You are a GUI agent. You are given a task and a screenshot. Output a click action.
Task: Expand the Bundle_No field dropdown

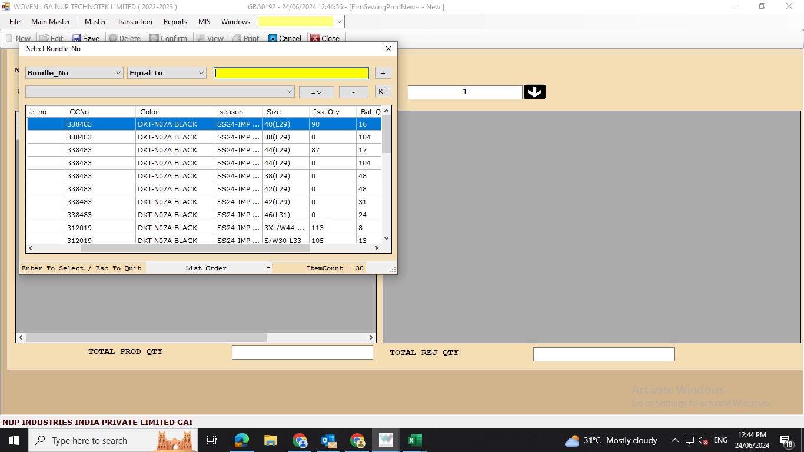pos(118,73)
